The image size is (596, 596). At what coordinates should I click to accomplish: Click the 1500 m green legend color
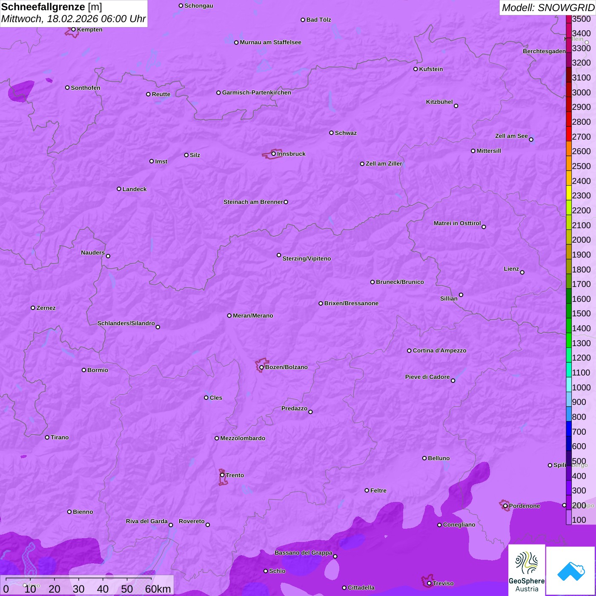569,311
